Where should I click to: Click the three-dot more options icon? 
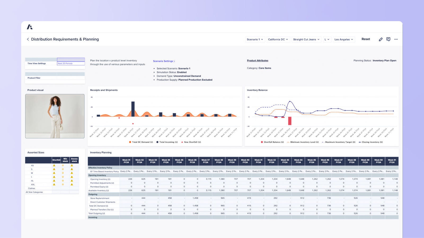pyautogui.click(x=396, y=39)
